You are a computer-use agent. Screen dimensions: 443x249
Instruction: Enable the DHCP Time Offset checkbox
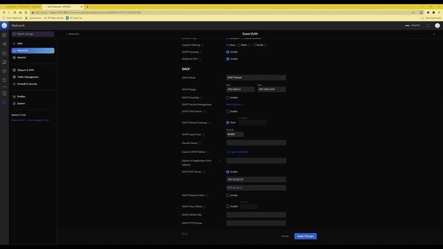(228, 206)
